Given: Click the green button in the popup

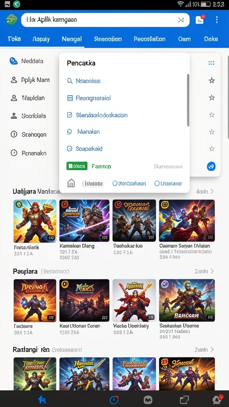Looking at the screenshot, I should [x=77, y=166].
